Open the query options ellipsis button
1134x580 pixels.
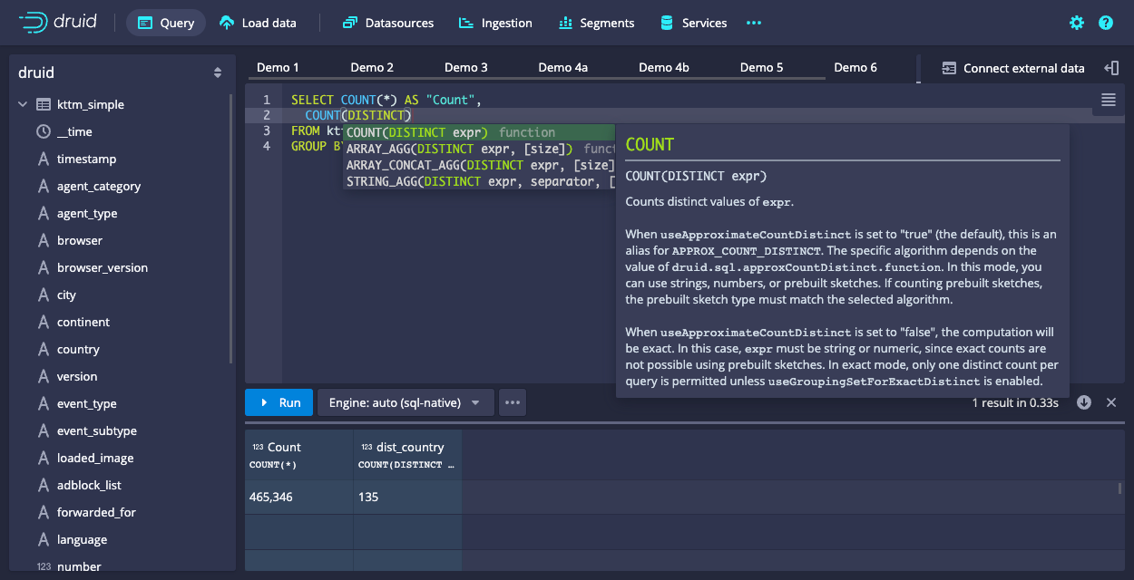coord(513,402)
